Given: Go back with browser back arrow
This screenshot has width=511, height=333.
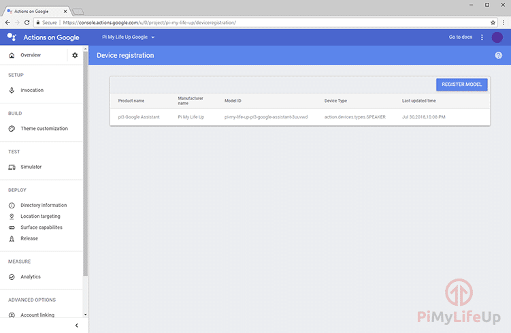Looking at the screenshot, I should click(x=7, y=22).
